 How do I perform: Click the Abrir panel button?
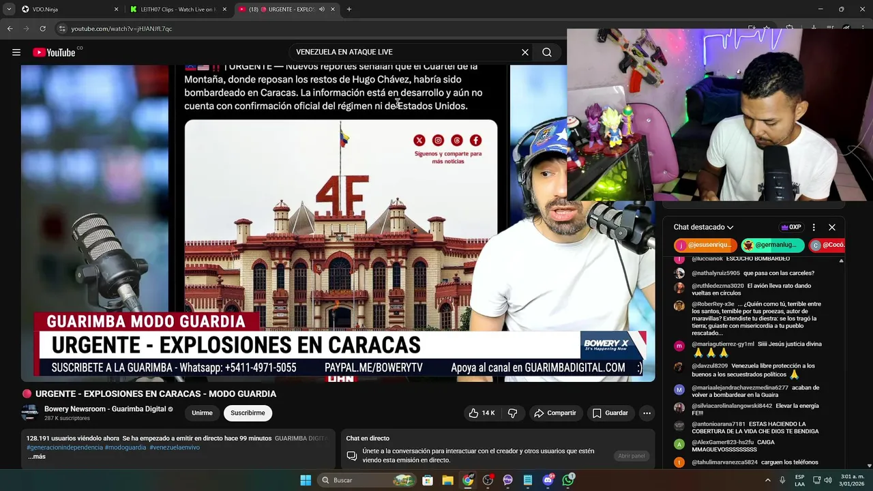[631, 456]
